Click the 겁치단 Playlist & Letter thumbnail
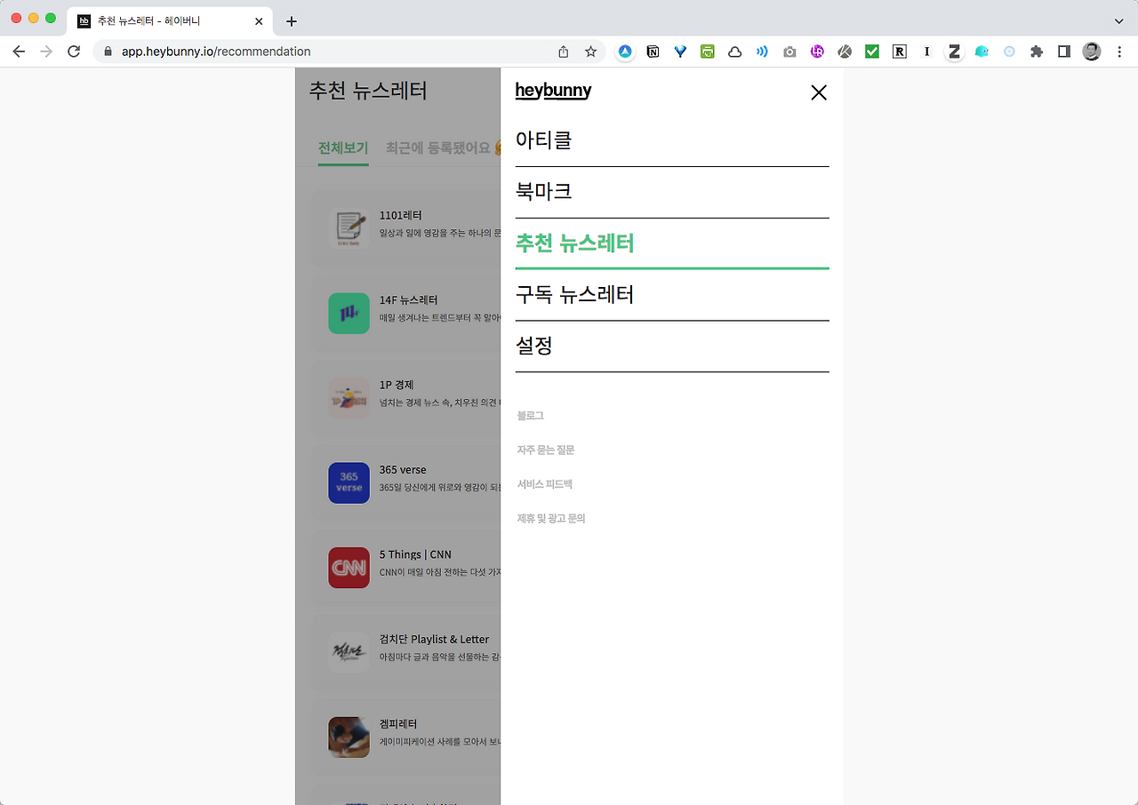This screenshot has width=1138, height=805. pos(349,652)
